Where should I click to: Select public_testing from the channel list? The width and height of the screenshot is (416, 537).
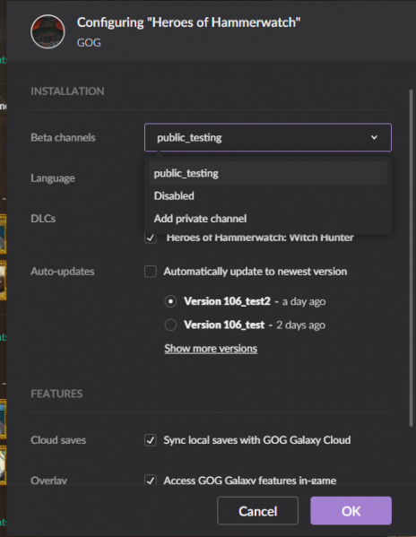[x=268, y=173]
